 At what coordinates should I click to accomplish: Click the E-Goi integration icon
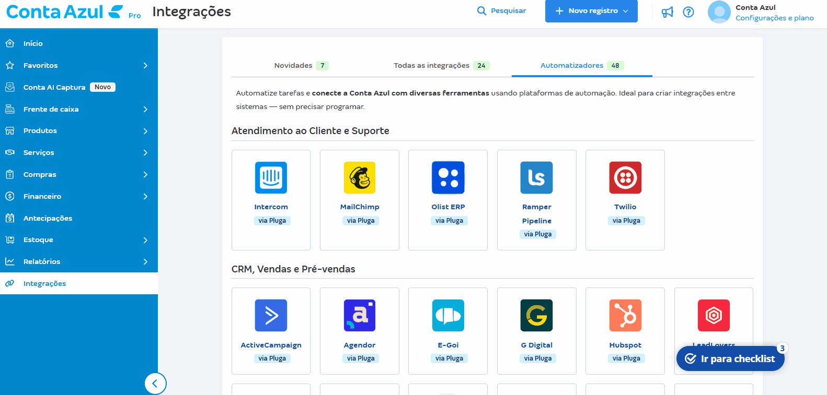click(x=448, y=315)
